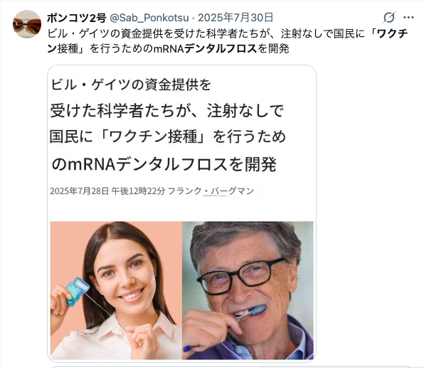
Task: Open ポンコツ2号 display name profile
Action: (x=77, y=18)
